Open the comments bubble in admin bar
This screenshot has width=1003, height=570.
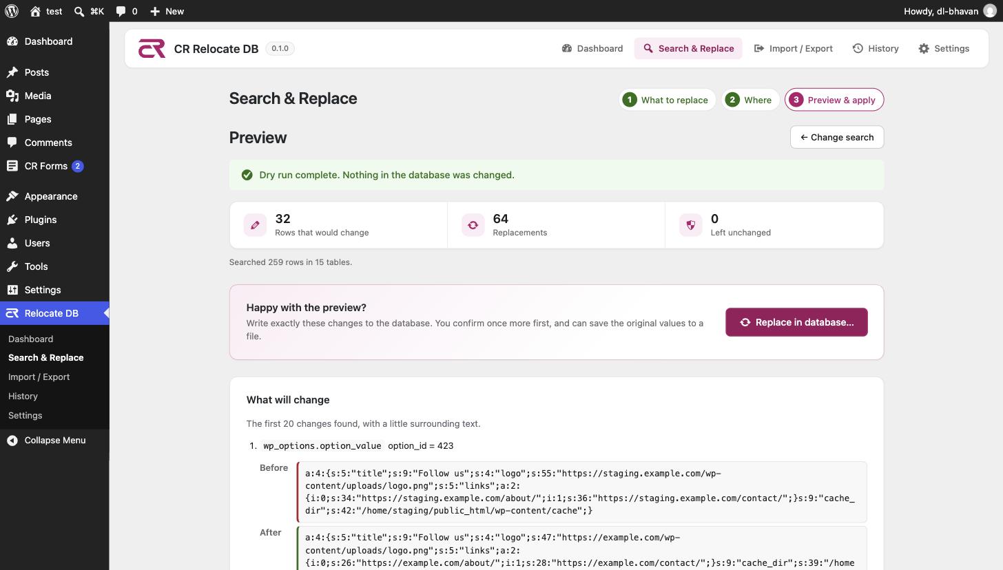point(126,11)
